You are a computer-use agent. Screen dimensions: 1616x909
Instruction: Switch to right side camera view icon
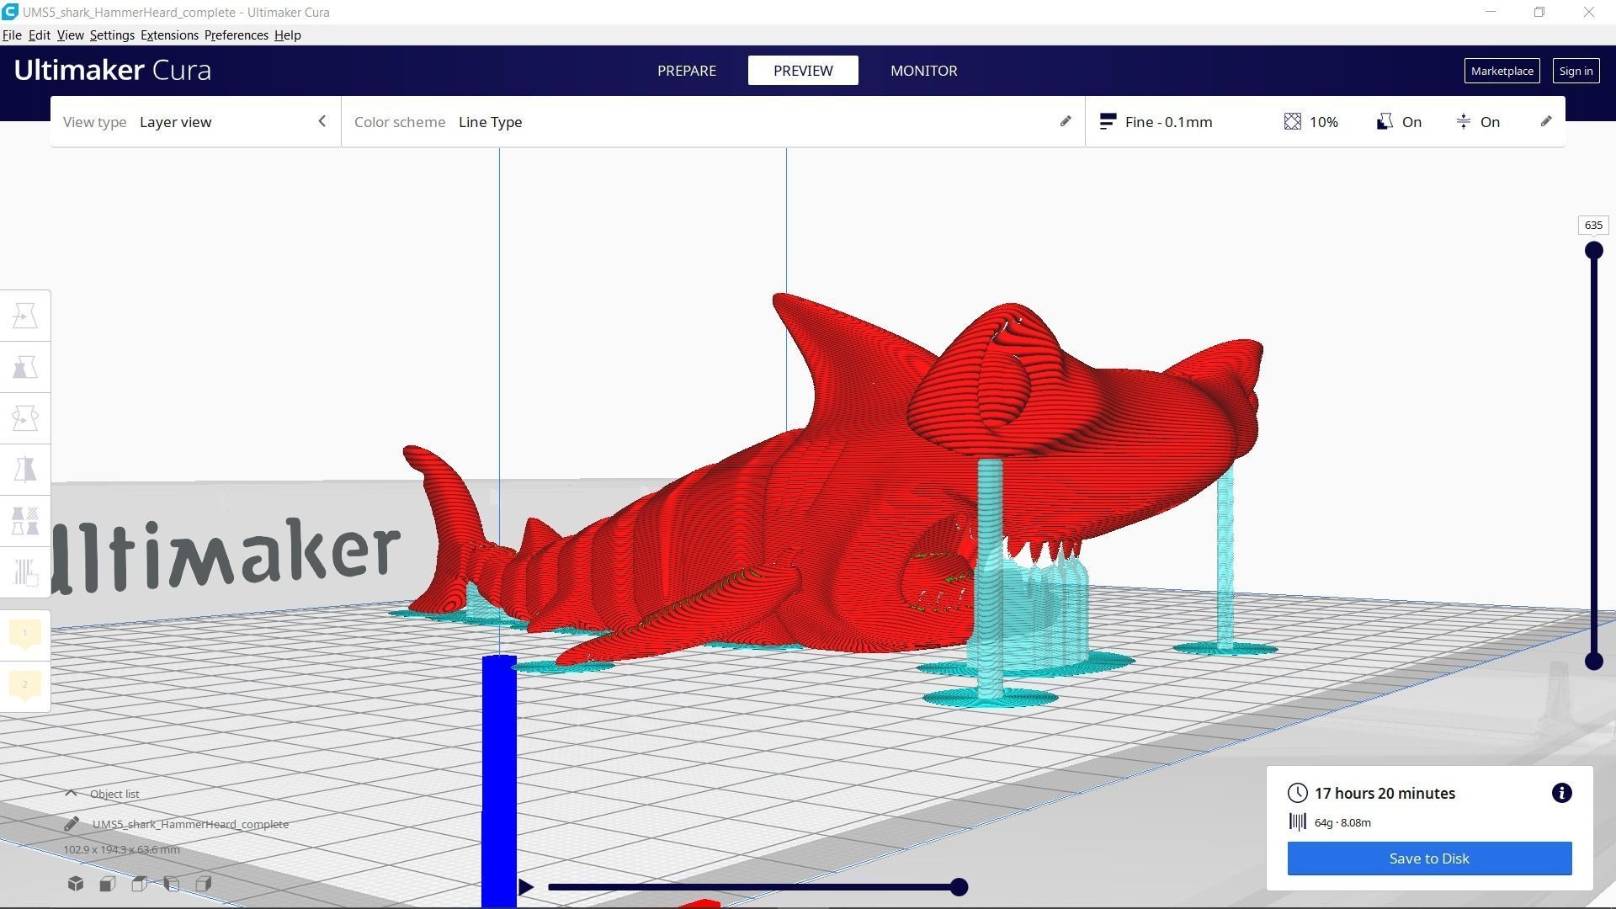(x=204, y=884)
